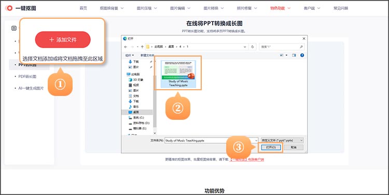Open the recent locations dropdown arrow
Viewport: 389px width, 195px height.
137,47
